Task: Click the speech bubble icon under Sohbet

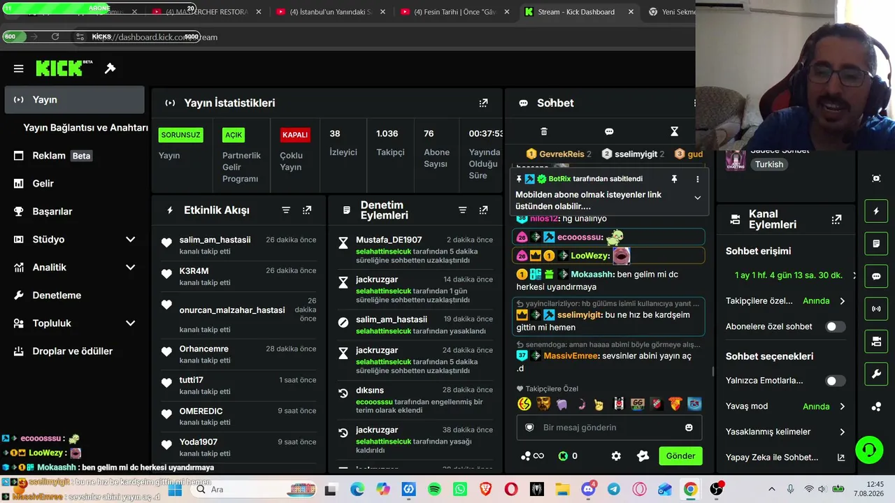Action: (x=609, y=131)
